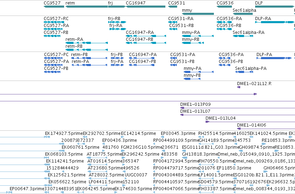This screenshot has width=295, height=194.
Task: Open protein mmy-PB
Action: click(192, 79)
